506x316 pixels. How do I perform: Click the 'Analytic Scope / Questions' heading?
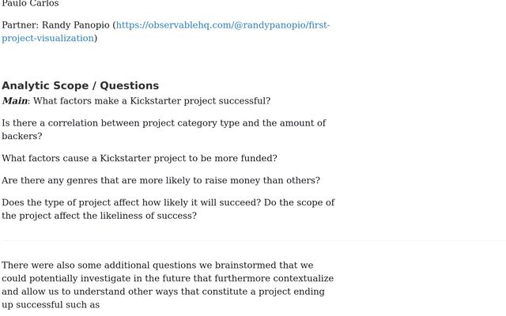(x=81, y=86)
